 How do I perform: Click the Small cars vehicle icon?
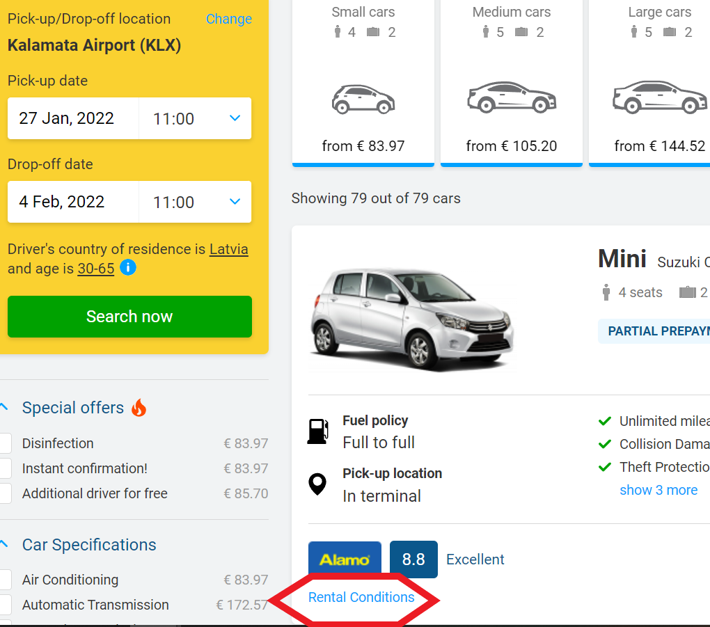pos(363,99)
